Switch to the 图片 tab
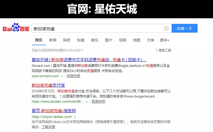213x132 pixels. coord(109,40)
